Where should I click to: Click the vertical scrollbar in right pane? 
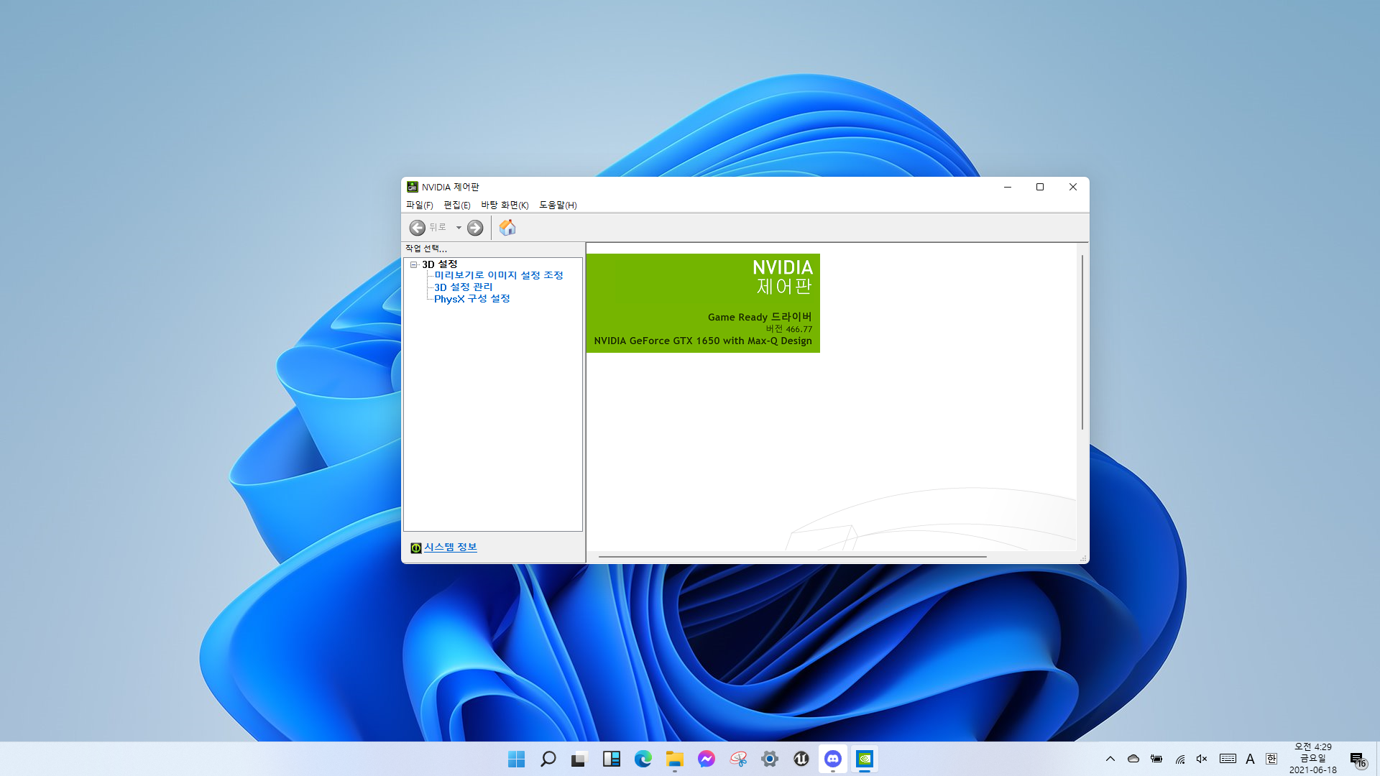point(1082,342)
